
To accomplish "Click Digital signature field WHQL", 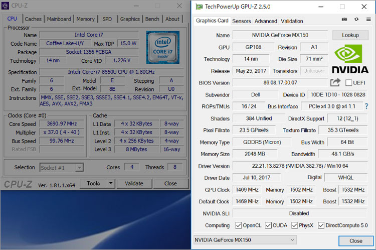I will click(x=346, y=178).
